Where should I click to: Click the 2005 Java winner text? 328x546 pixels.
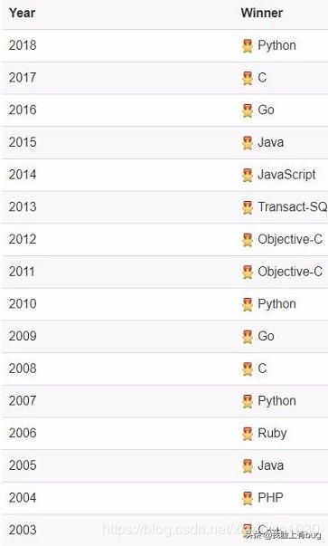tap(271, 465)
